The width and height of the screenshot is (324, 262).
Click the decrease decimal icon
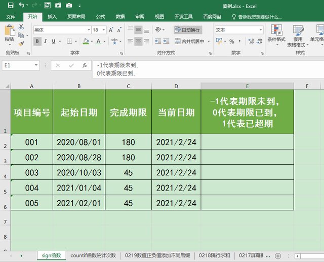[x=259, y=41]
